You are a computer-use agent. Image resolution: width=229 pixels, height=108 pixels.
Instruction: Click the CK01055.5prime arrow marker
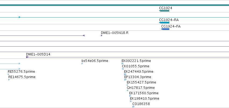(123, 69)
